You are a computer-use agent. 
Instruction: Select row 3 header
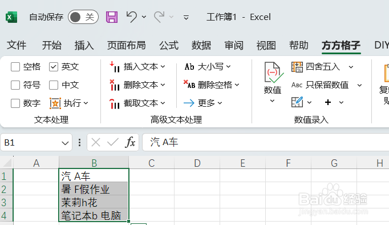pos(6,202)
